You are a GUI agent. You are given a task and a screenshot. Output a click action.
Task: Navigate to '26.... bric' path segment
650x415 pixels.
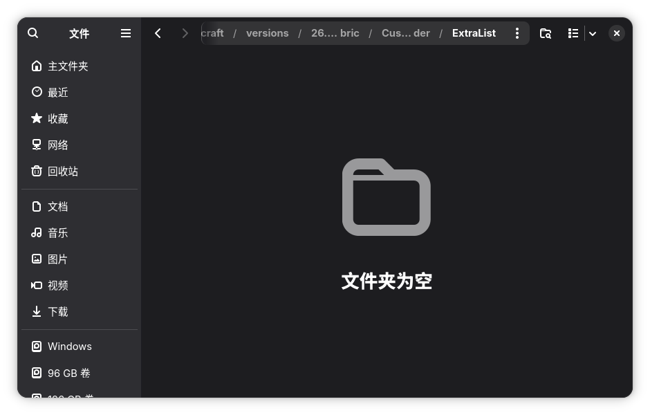point(335,33)
